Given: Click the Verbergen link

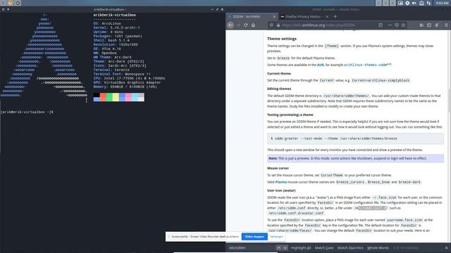Looking at the screenshot, I should click(276, 237).
